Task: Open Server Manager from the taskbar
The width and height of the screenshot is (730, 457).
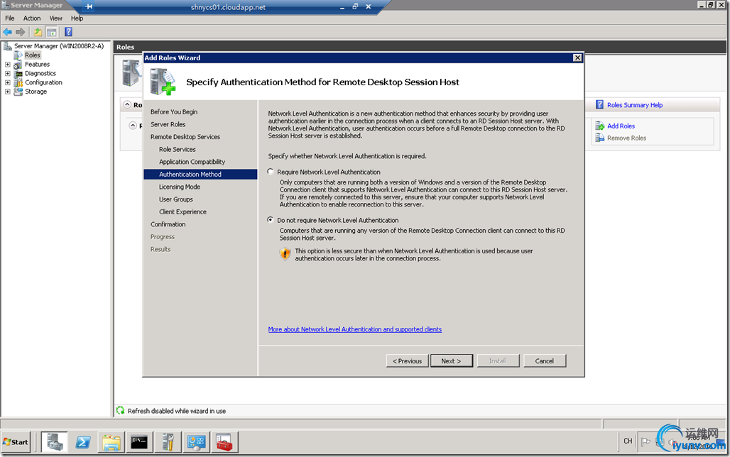Action: 55,441
